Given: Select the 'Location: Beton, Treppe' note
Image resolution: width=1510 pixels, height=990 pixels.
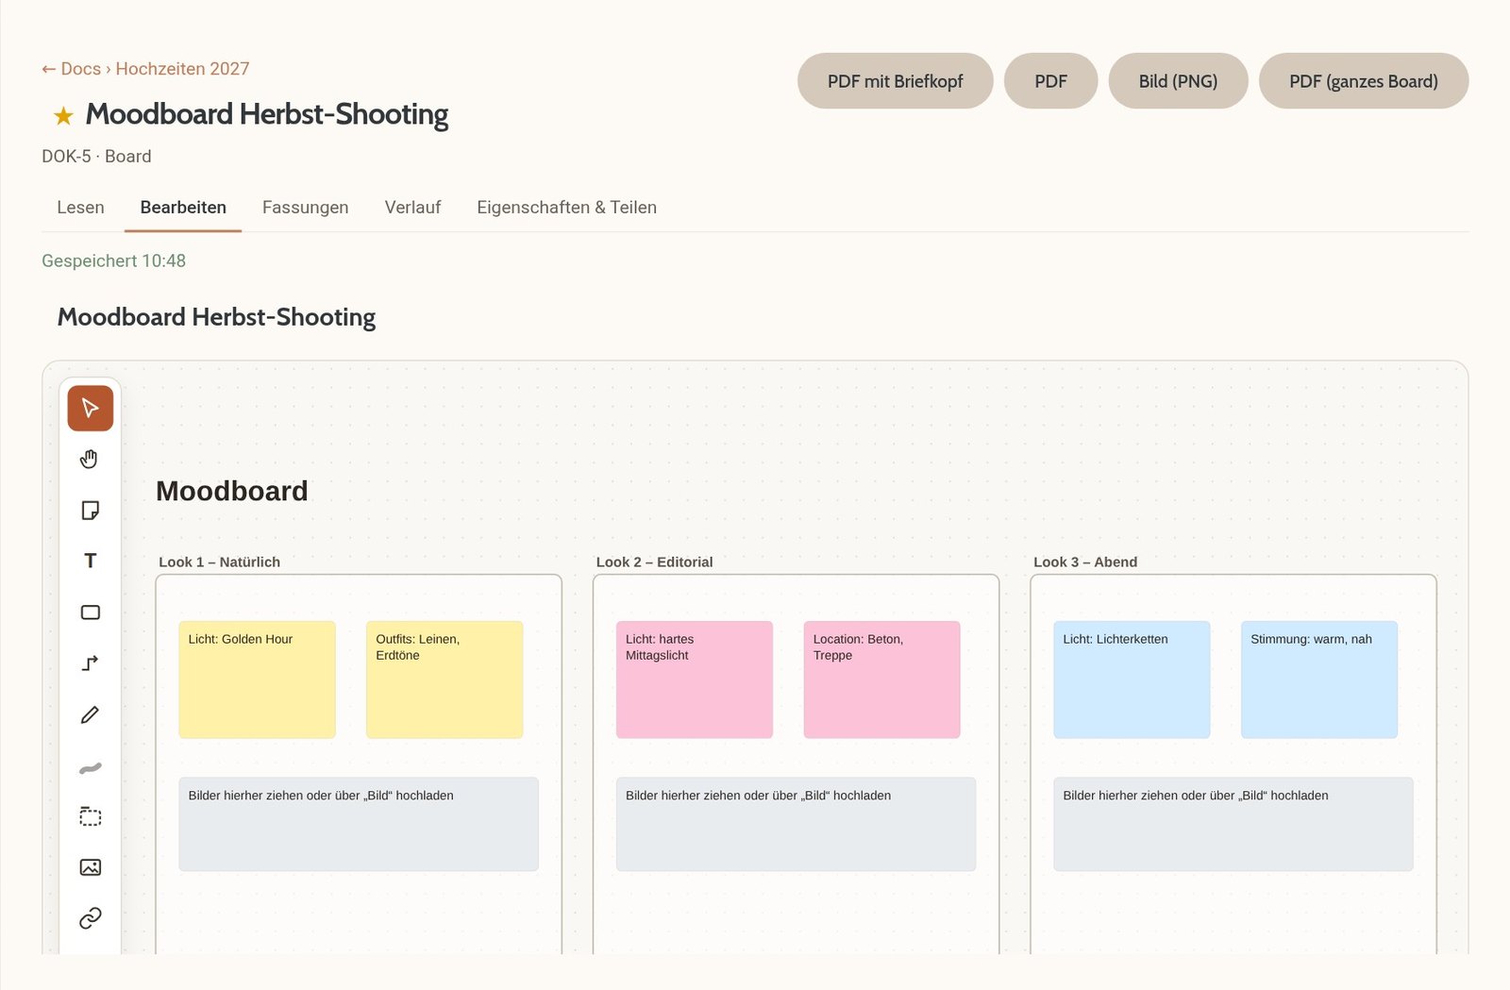Looking at the screenshot, I should [x=881, y=680].
